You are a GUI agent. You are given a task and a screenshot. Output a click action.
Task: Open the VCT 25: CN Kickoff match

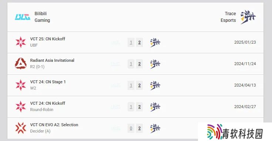(x=47, y=39)
